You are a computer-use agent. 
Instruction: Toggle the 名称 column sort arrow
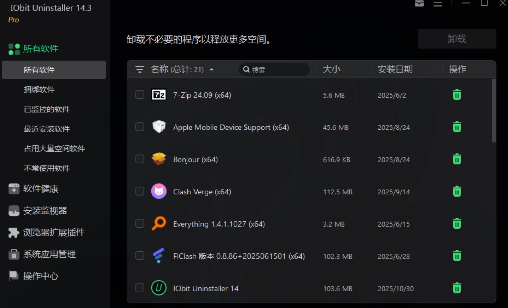coord(211,69)
